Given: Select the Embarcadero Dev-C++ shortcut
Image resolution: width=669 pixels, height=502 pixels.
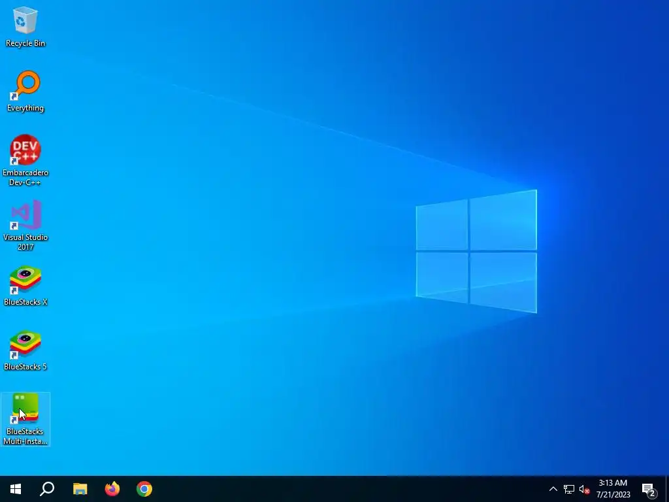Looking at the screenshot, I should tap(25, 161).
